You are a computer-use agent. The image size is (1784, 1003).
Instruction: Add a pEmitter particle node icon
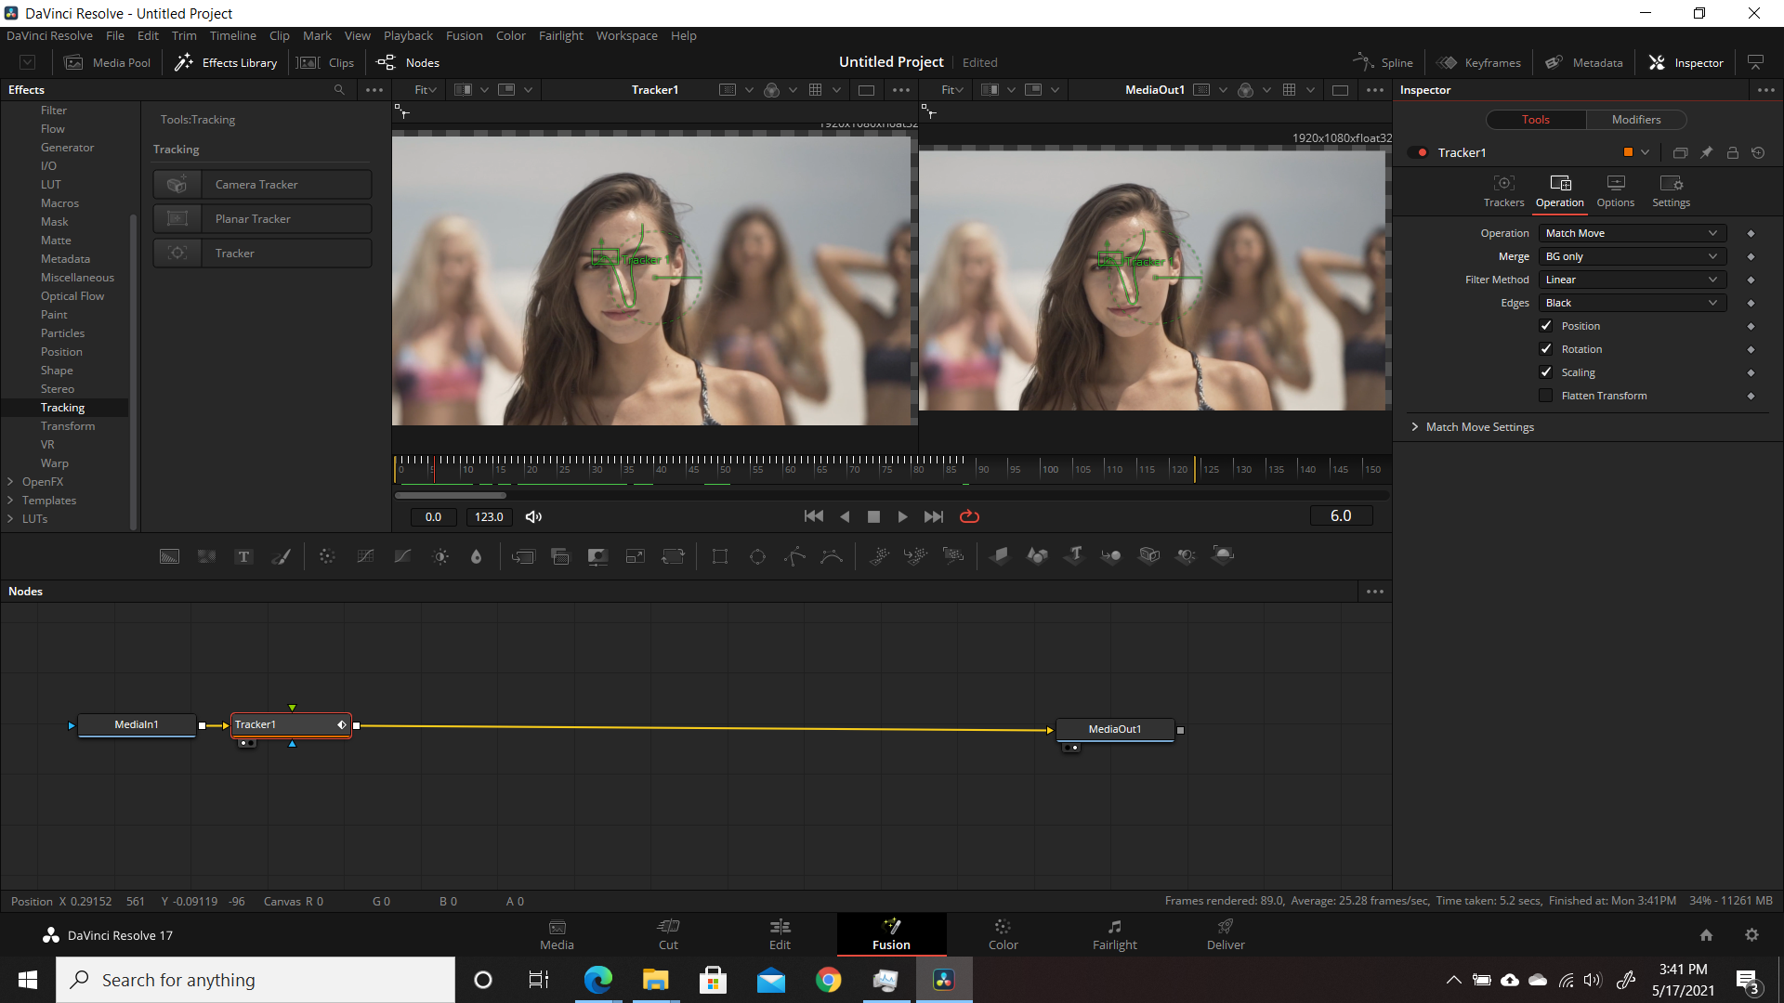pos(879,556)
